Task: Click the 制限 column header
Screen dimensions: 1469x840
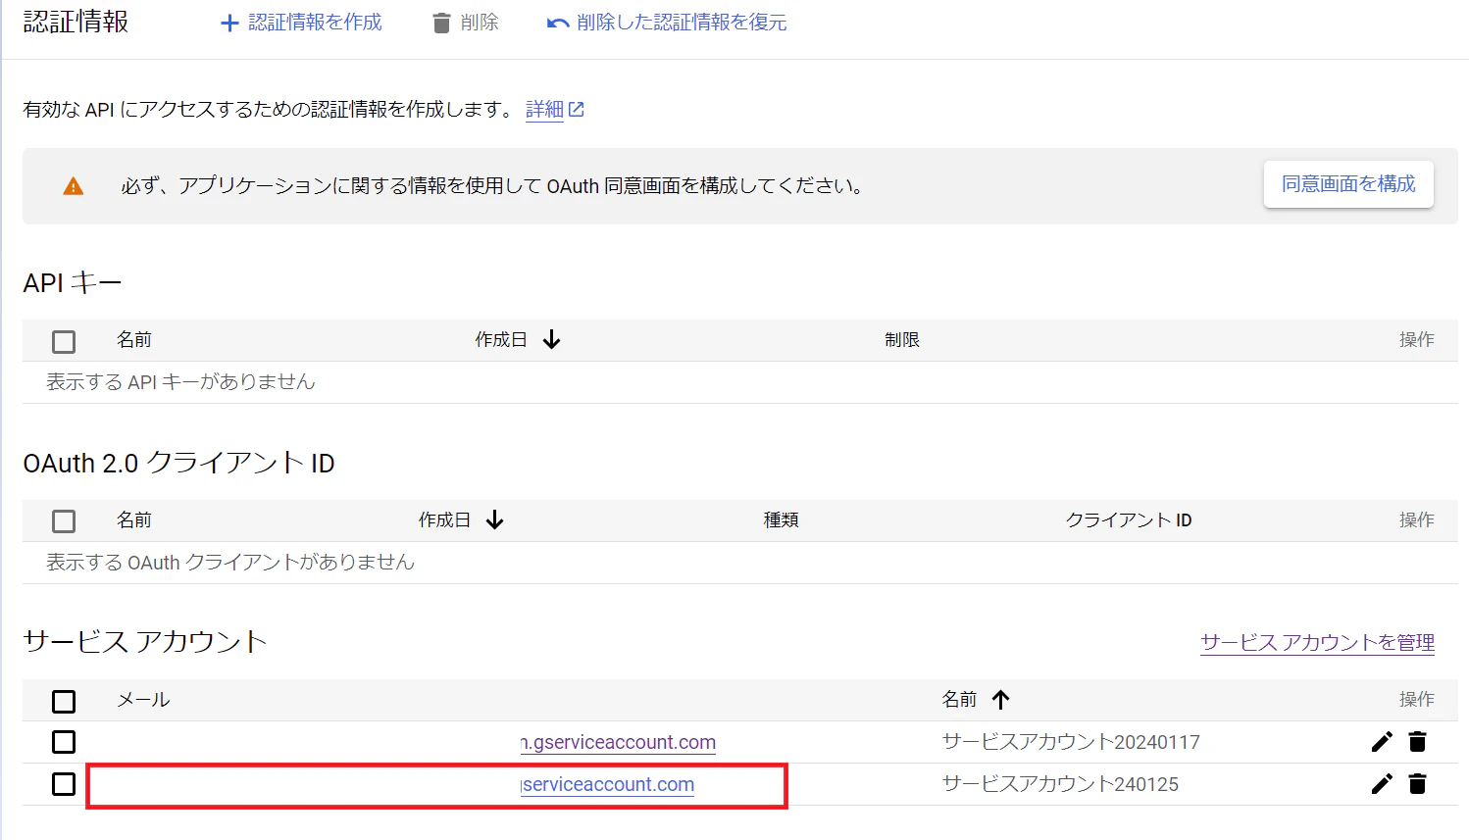Action: click(902, 340)
